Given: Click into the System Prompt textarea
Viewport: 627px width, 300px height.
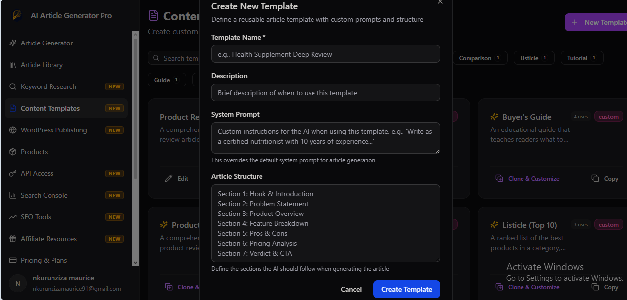Looking at the screenshot, I should click(x=326, y=138).
